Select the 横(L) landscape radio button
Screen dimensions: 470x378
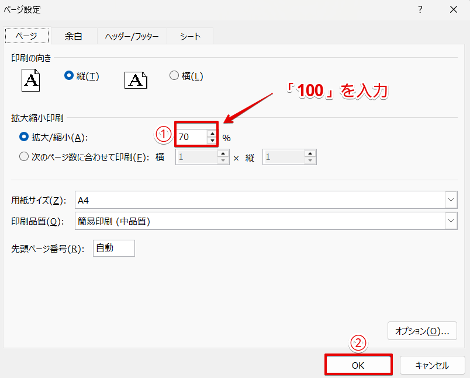click(x=174, y=76)
